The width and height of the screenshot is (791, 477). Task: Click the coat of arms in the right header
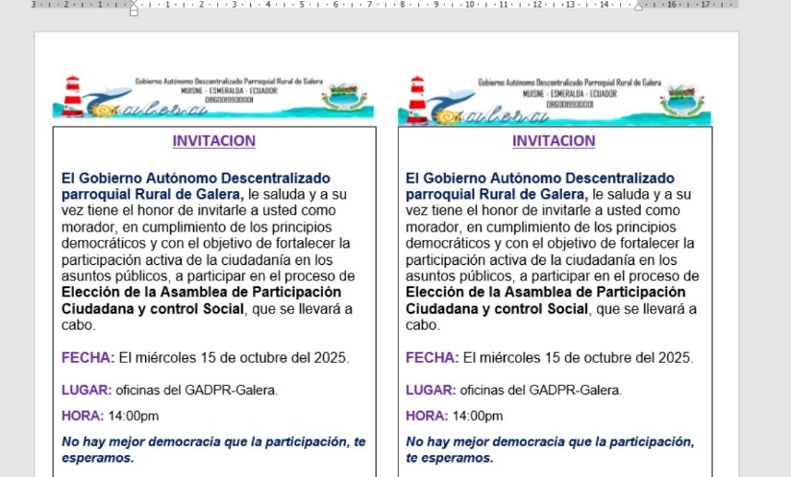685,97
